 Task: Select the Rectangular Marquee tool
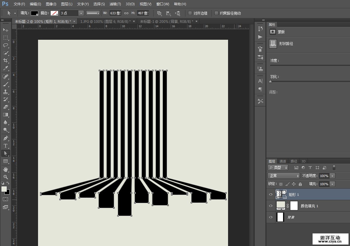coord(6,38)
